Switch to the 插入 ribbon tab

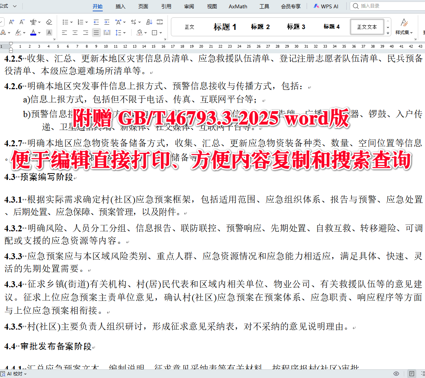pyautogui.click(x=120, y=6)
